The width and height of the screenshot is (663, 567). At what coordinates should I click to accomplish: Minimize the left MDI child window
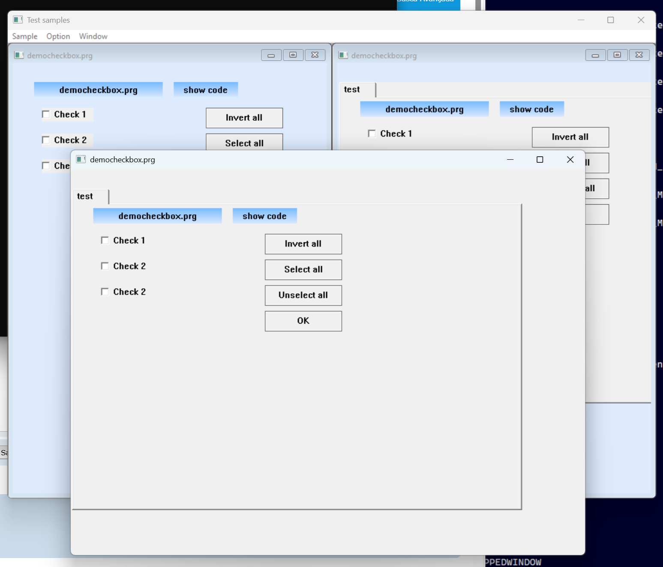pyautogui.click(x=271, y=55)
